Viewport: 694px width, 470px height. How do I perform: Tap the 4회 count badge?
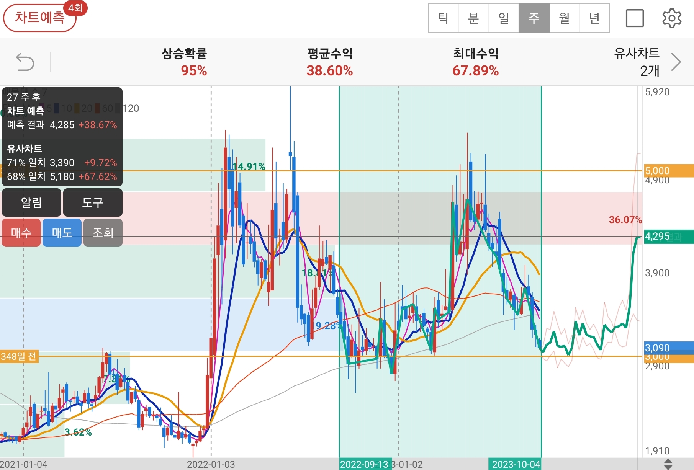tap(75, 8)
